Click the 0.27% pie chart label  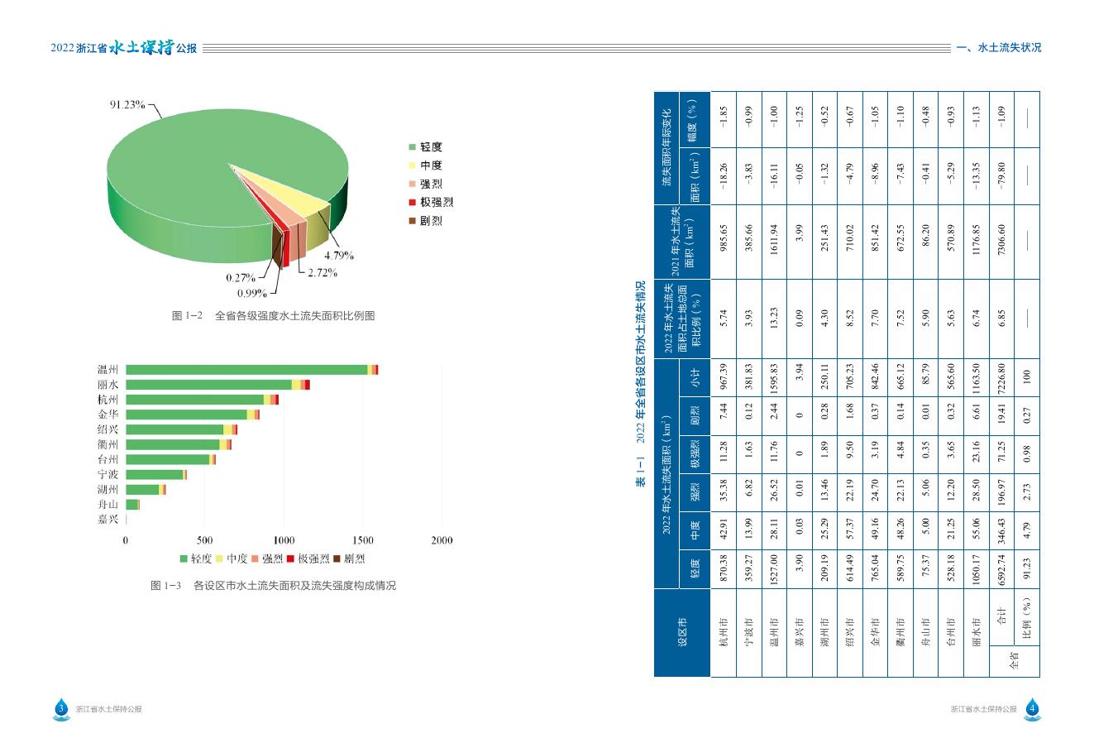point(241,278)
